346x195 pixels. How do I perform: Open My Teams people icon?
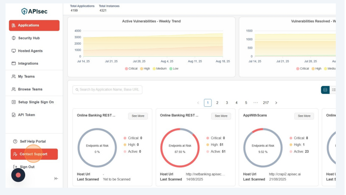(x=14, y=76)
